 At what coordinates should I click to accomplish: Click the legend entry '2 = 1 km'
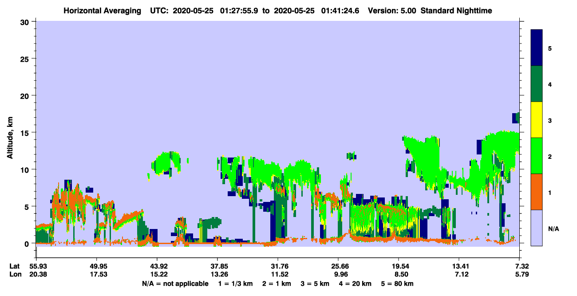coord(278,284)
